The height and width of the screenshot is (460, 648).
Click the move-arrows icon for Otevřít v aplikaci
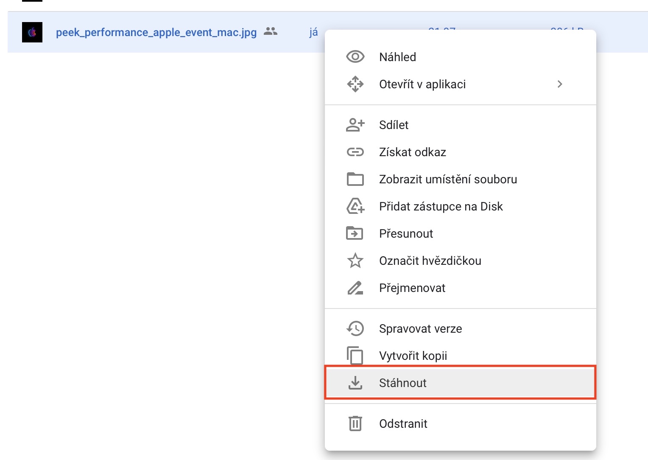coord(355,84)
